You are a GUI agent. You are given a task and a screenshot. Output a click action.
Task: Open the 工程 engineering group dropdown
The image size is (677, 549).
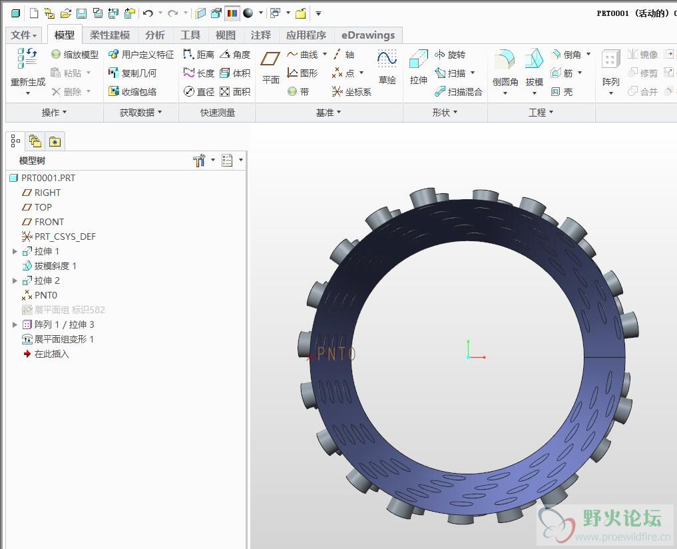click(x=541, y=113)
